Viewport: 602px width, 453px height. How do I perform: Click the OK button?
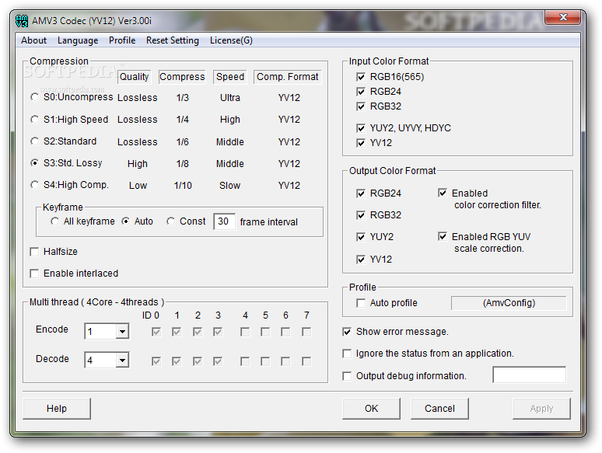click(x=371, y=409)
